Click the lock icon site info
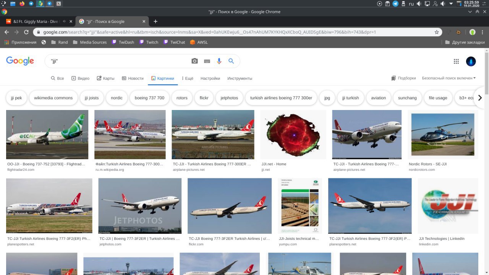Viewport: 489px width, 275px height. click(39, 32)
